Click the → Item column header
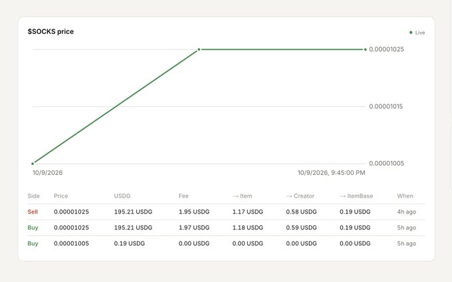 click(242, 196)
